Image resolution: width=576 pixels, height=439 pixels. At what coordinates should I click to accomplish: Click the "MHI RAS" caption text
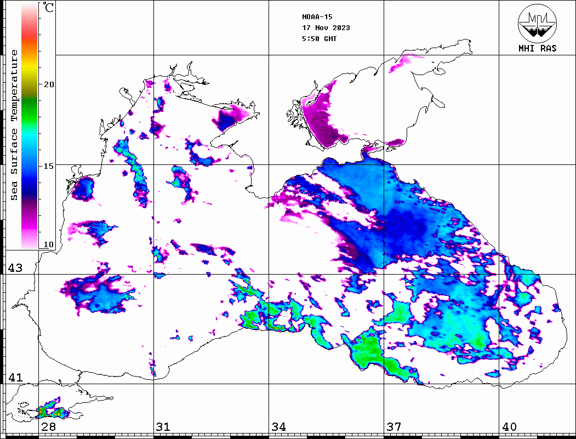point(538,48)
